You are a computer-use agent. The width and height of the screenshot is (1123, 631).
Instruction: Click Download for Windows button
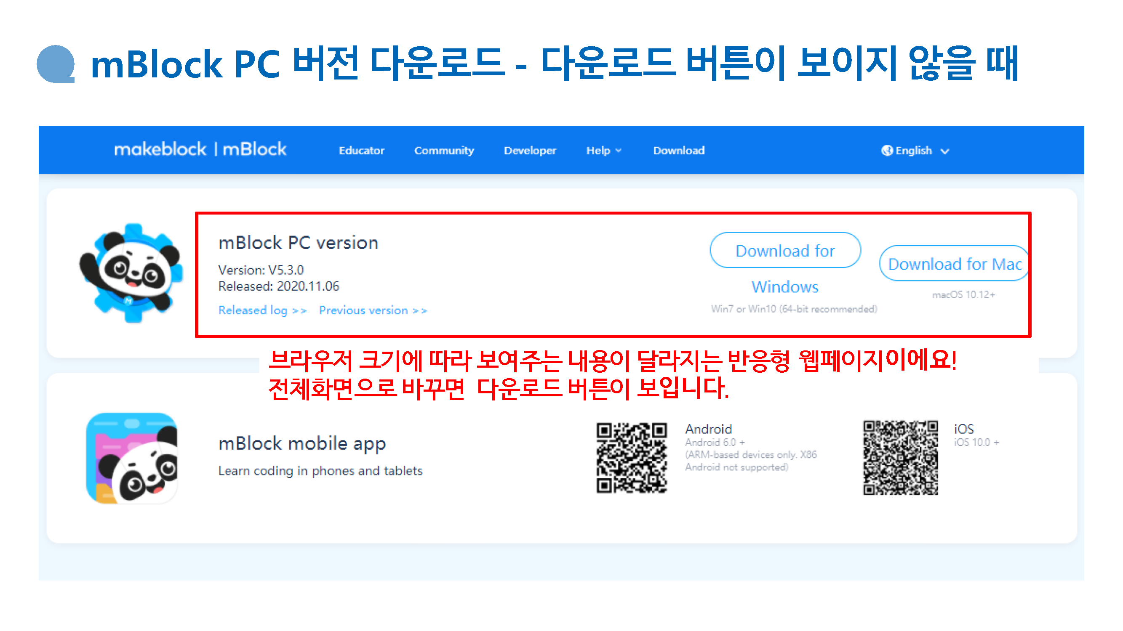(785, 250)
